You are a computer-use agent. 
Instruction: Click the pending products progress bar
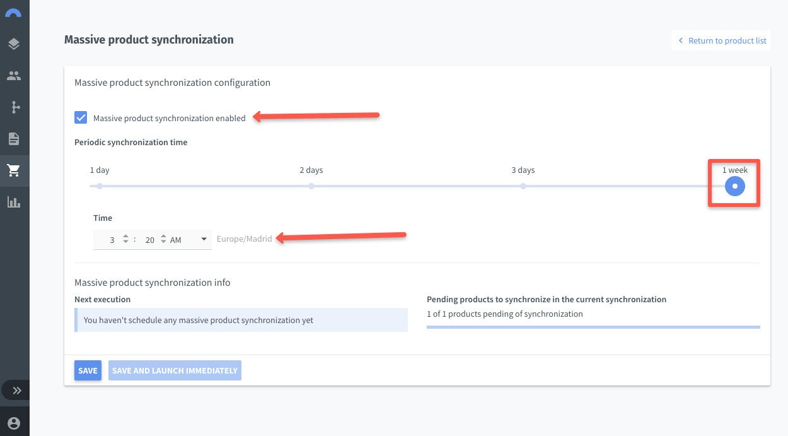(593, 327)
